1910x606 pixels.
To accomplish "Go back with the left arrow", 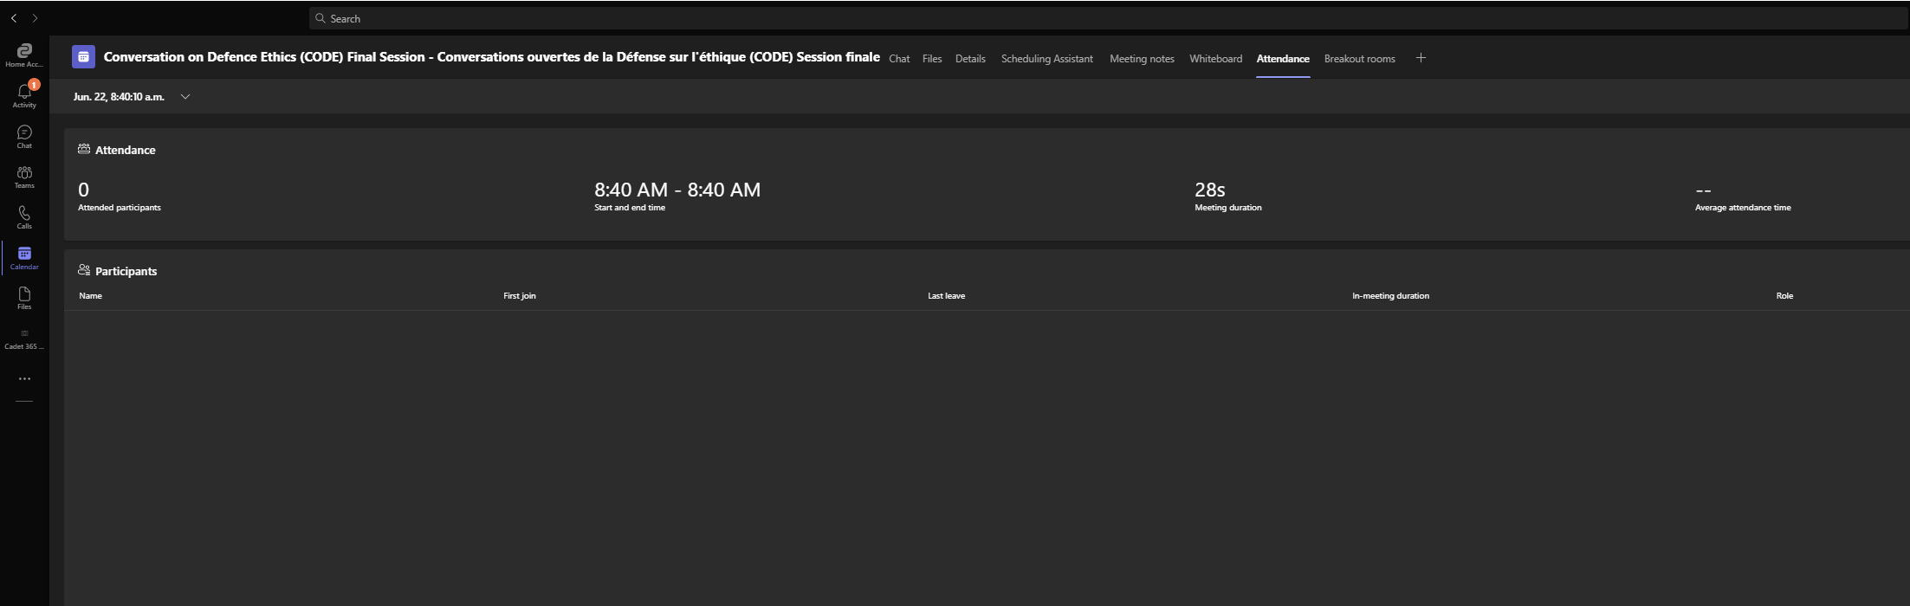I will [x=14, y=18].
